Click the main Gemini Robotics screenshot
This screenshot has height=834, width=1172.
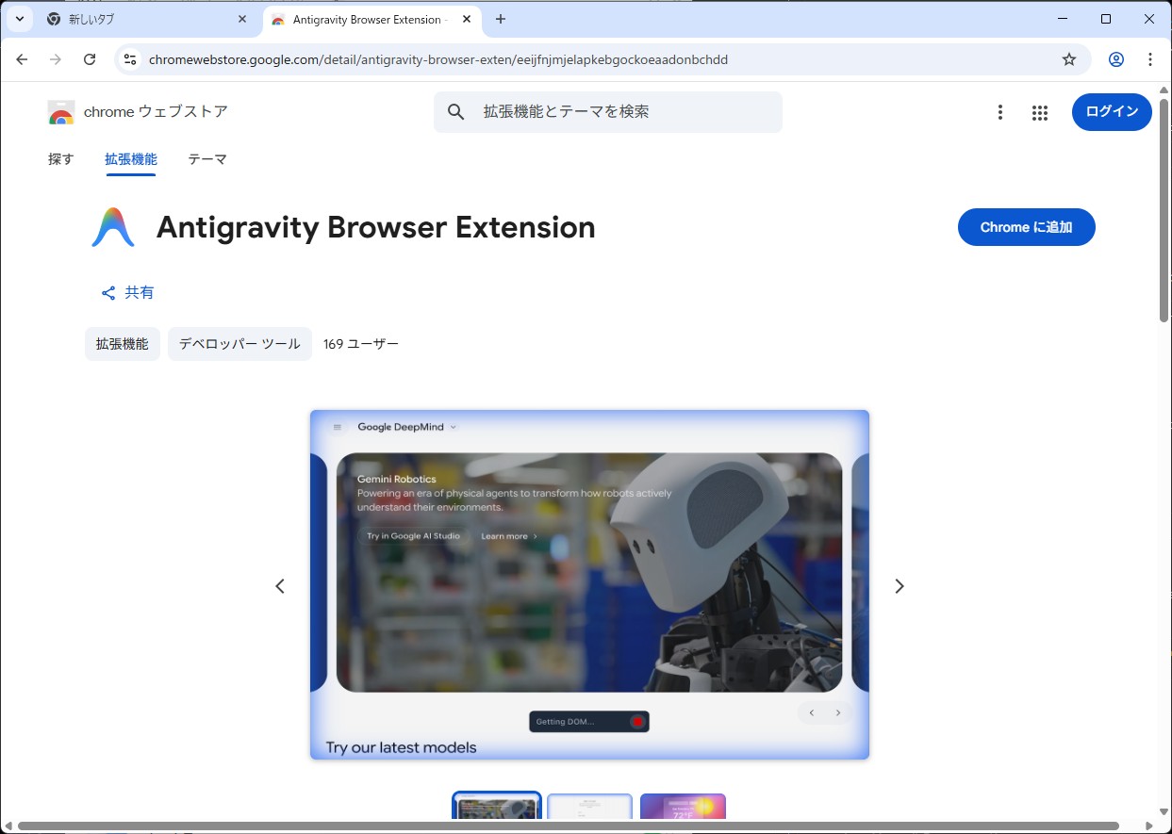589,585
